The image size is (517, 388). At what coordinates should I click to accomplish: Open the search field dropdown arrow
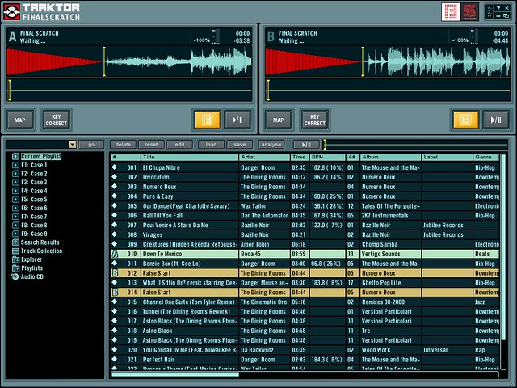(x=72, y=144)
